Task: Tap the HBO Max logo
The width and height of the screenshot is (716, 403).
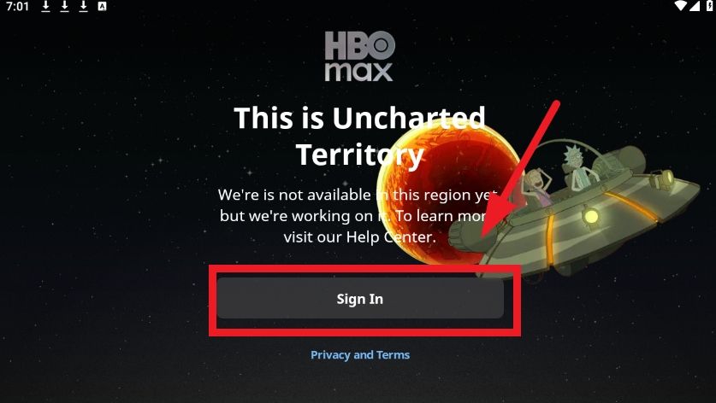Action: point(359,56)
